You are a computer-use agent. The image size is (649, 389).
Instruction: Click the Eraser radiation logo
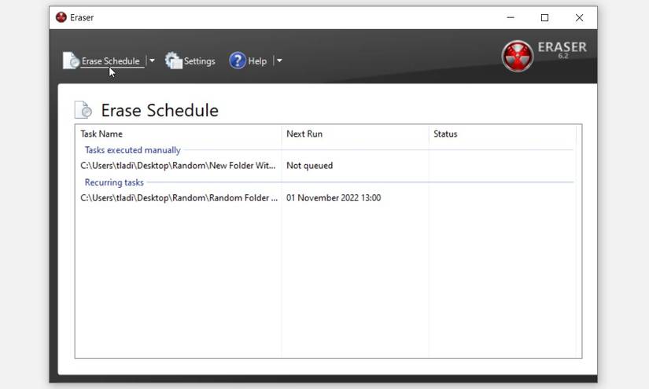coord(518,57)
